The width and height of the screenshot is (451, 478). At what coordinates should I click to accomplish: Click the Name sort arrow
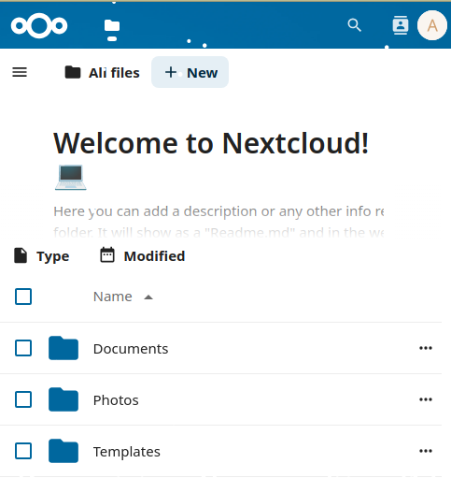tap(148, 297)
